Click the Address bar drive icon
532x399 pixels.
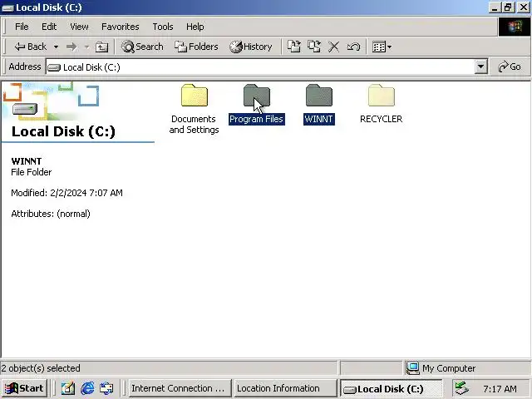pos(54,67)
